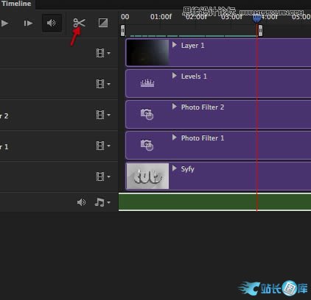Screen dimensions: 311x300
Task: Switch to the Timeline tab
Action: tap(16, 4)
